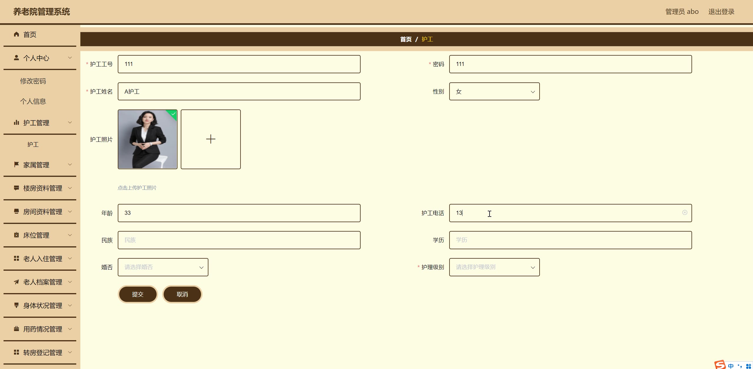Click the icon beside 身体状况管理
This screenshot has width=753, height=369.
(16, 305)
